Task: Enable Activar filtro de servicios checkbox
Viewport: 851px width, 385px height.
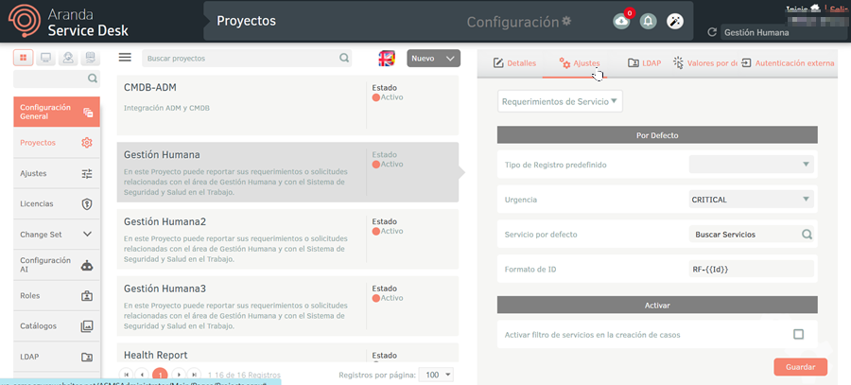Action: pos(798,334)
